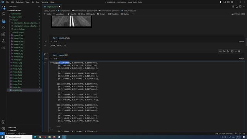This screenshot has width=247, height=139.
Task: Click the road image output thumbnail
Action: tap(71, 22)
